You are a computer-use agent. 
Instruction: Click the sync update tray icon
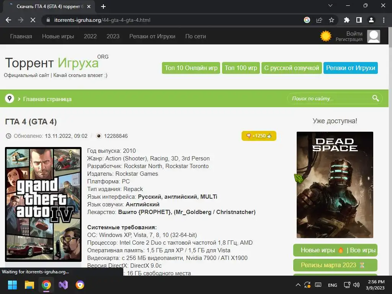(307, 285)
